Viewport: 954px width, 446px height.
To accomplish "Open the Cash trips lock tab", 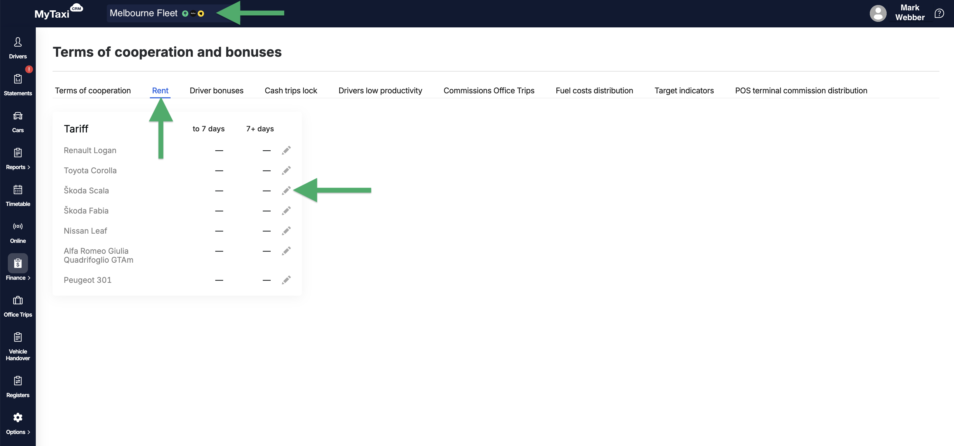I will click(x=291, y=91).
